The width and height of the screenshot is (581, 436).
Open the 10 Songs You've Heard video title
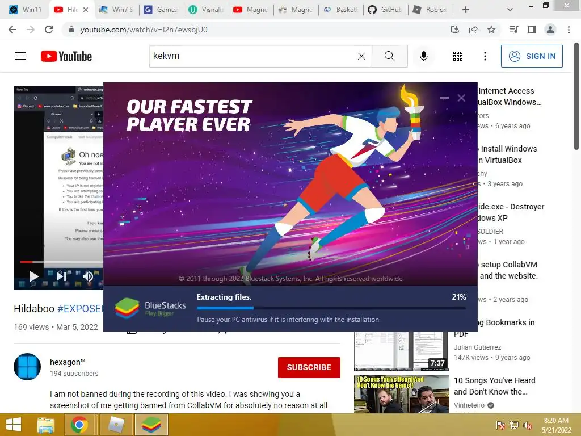(x=494, y=386)
